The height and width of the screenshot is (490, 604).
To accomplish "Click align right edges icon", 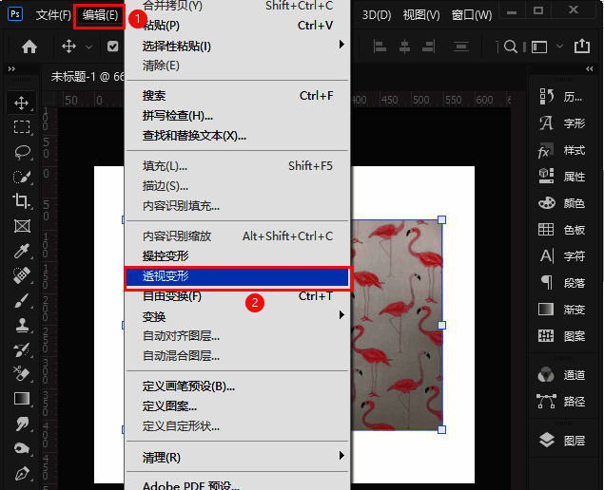I will tap(428, 47).
